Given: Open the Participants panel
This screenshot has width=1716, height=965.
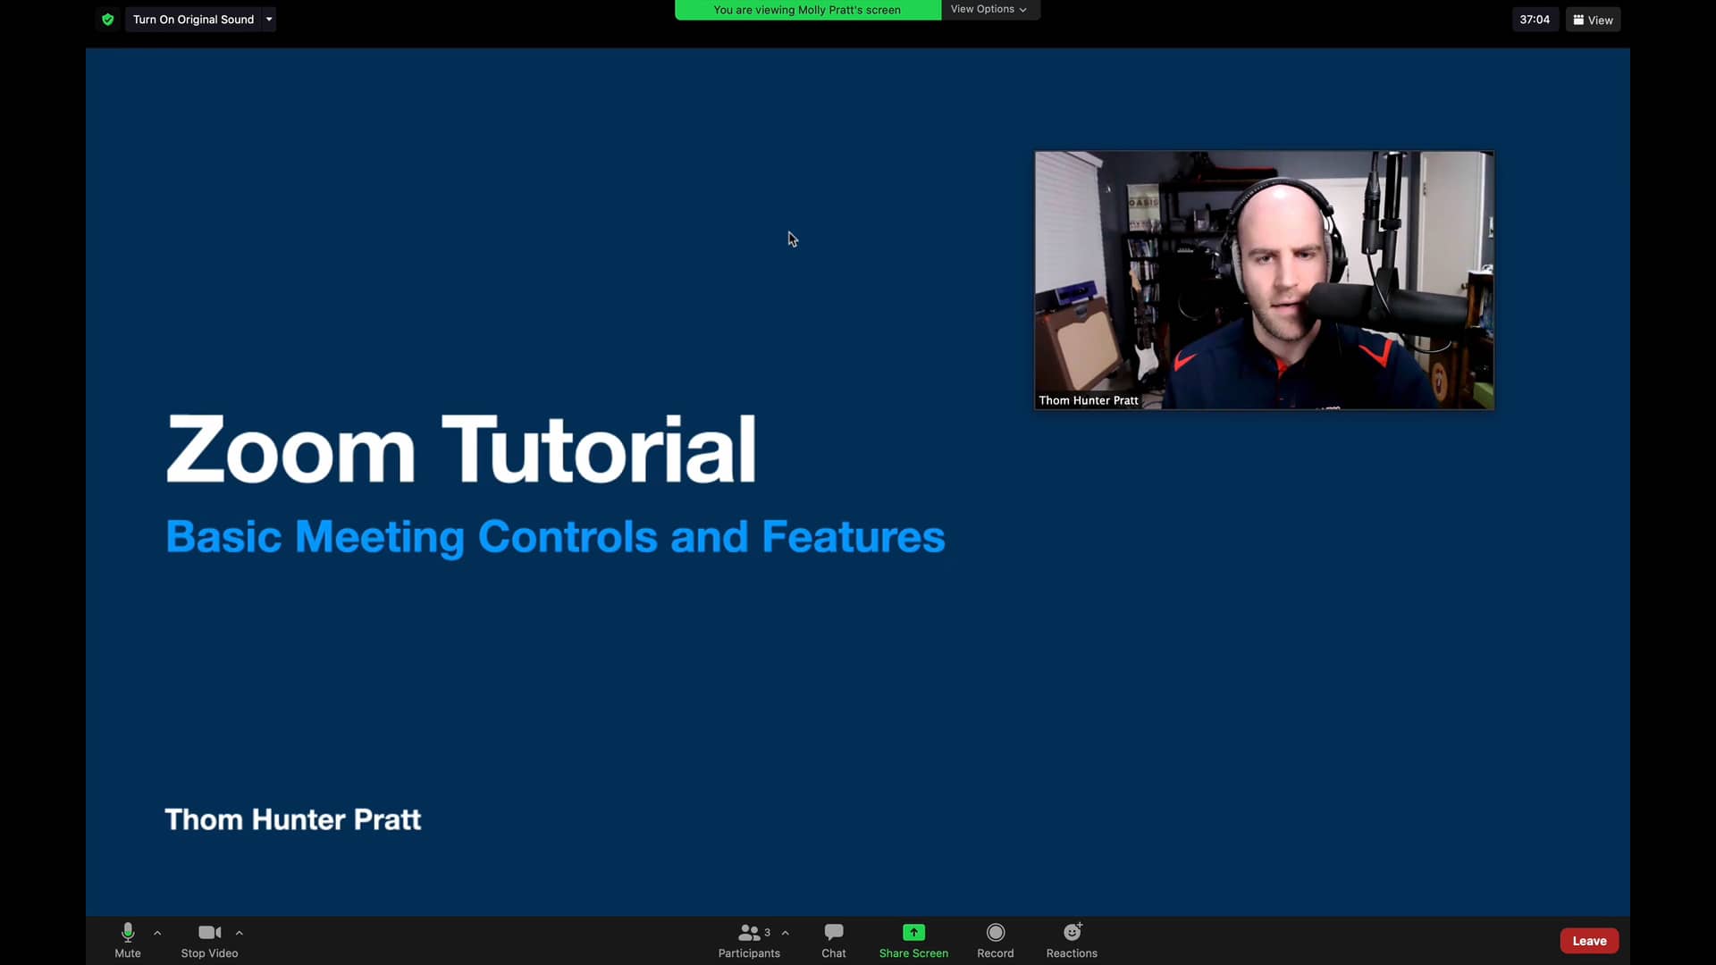Looking at the screenshot, I should point(749,940).
